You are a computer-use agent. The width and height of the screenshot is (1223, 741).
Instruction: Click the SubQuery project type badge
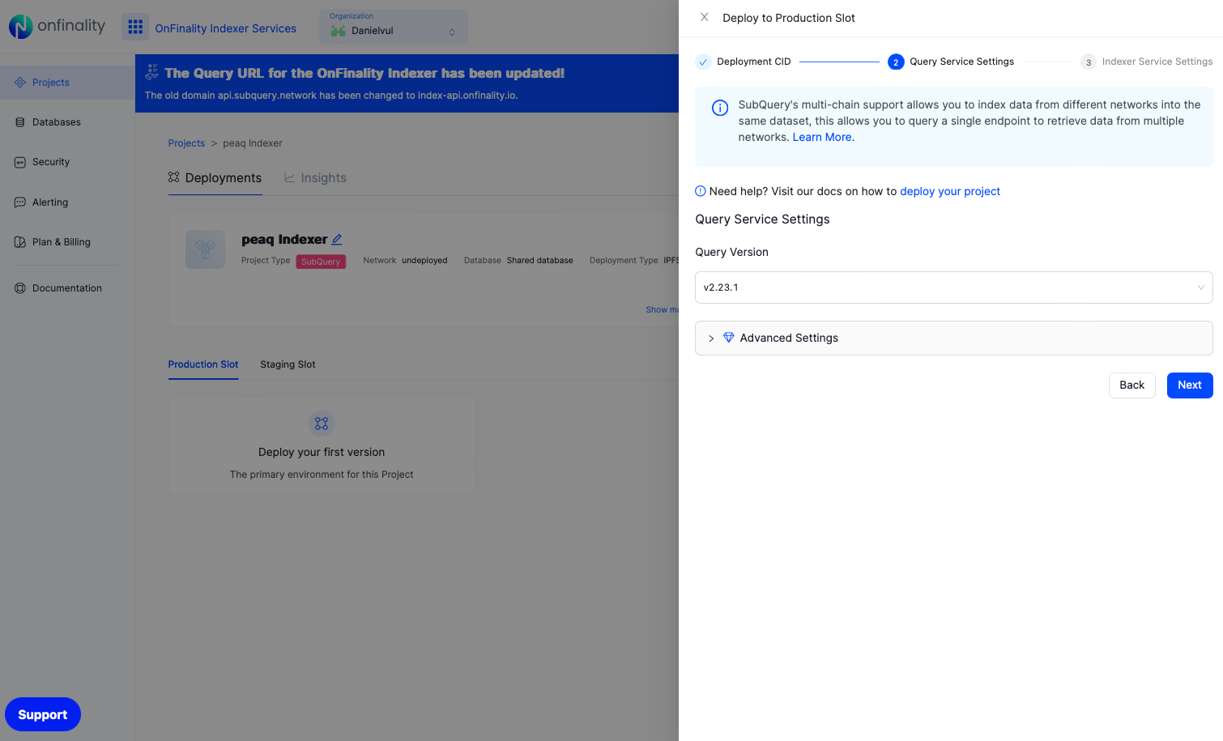tap(321, 262)
